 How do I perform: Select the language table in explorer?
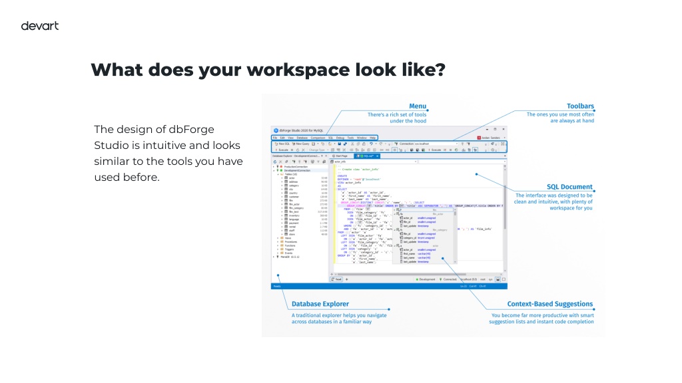coord(294,219)
